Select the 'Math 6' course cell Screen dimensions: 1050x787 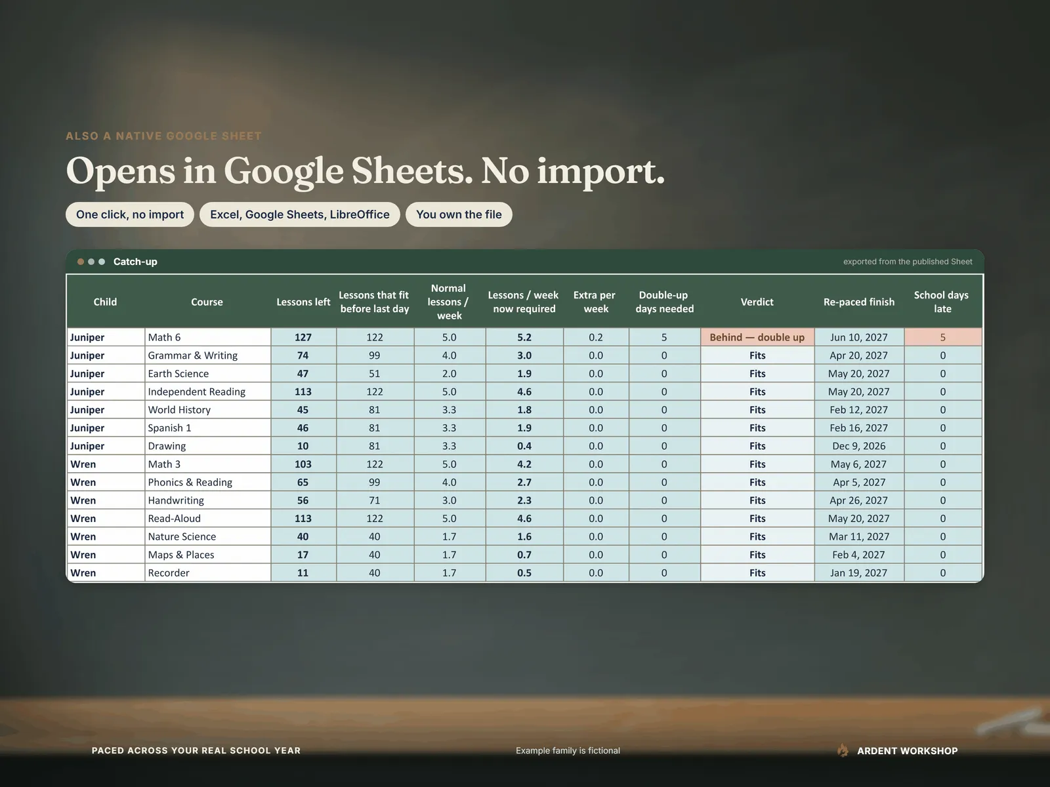coord(207,337)
